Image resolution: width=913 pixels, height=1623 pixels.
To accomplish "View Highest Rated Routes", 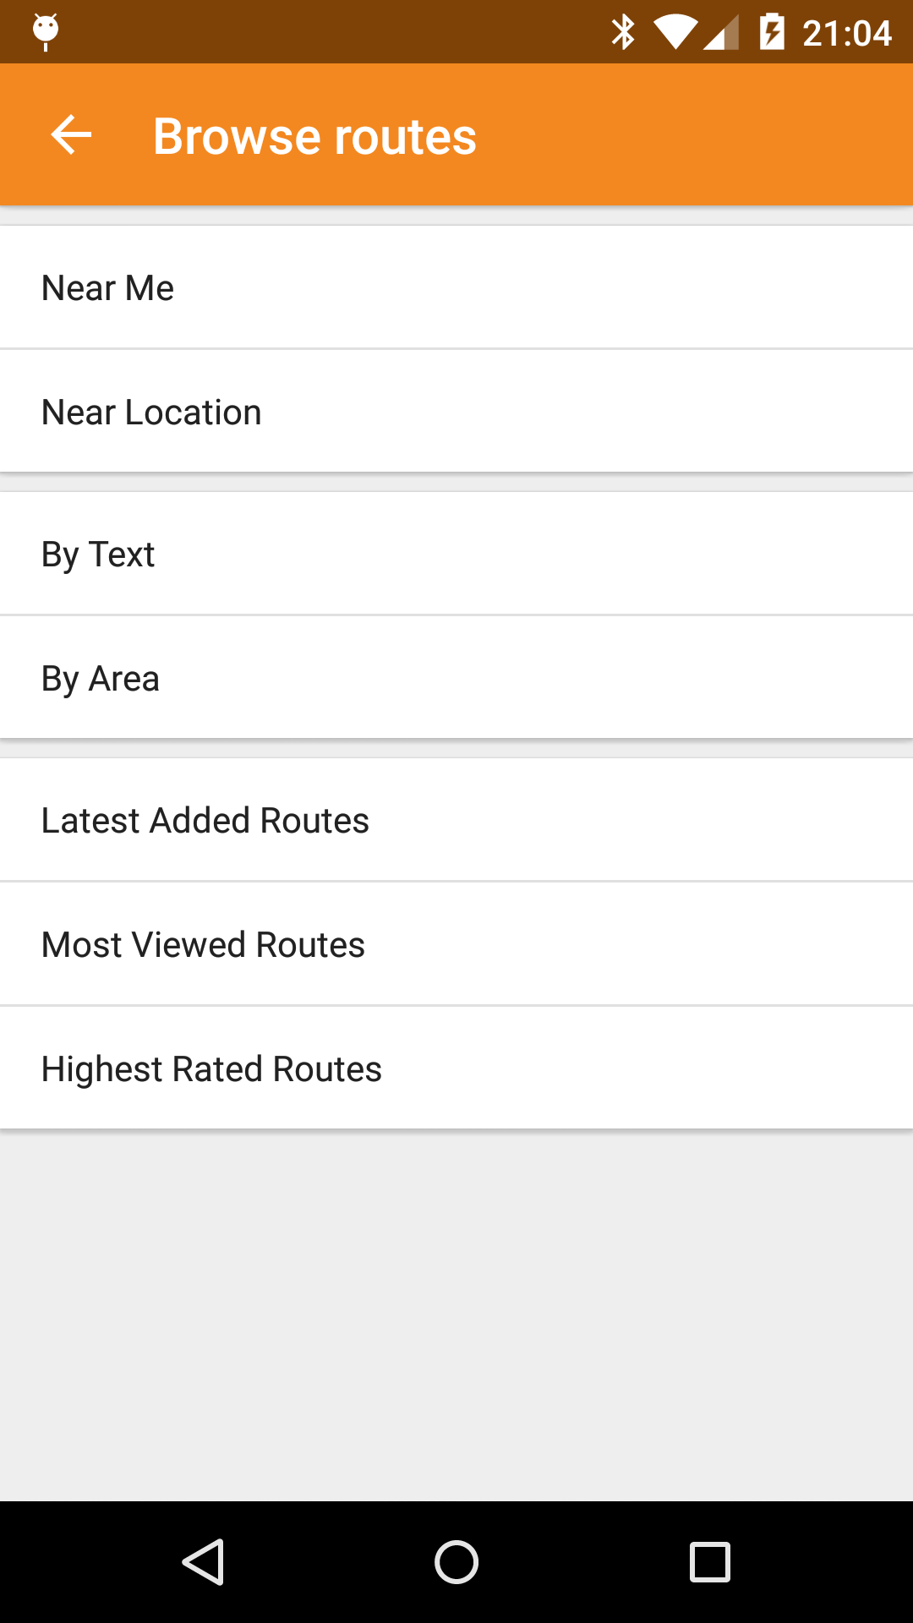I will click(456, 1068).
